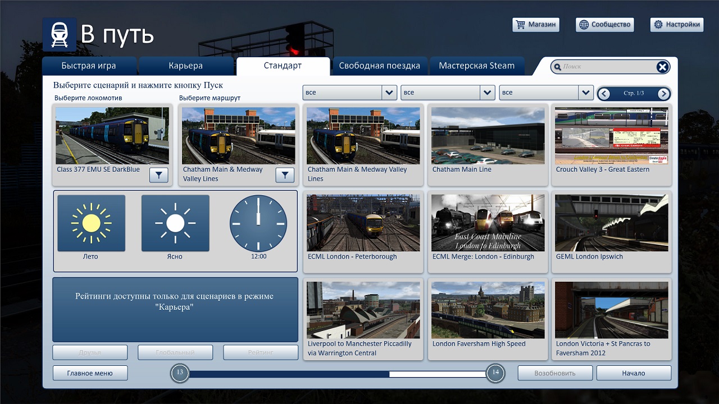Expand the first 'все' filter dropdown
This screenshot has width=719, height=404.
pos(389,93)
